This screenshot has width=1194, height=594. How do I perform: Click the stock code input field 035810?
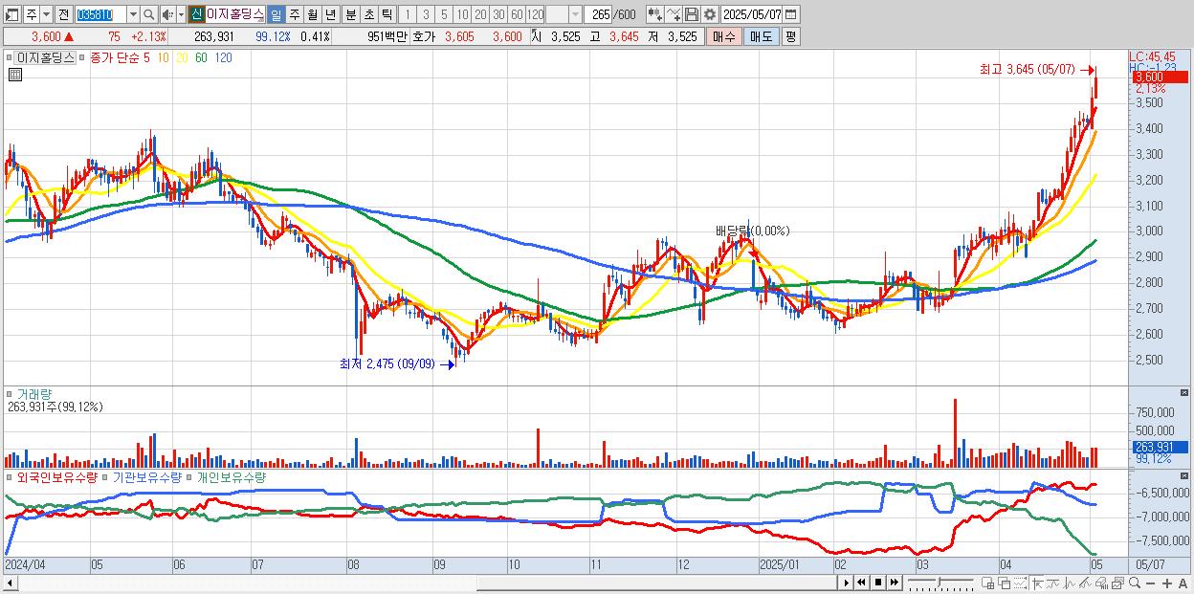(100, 14)
